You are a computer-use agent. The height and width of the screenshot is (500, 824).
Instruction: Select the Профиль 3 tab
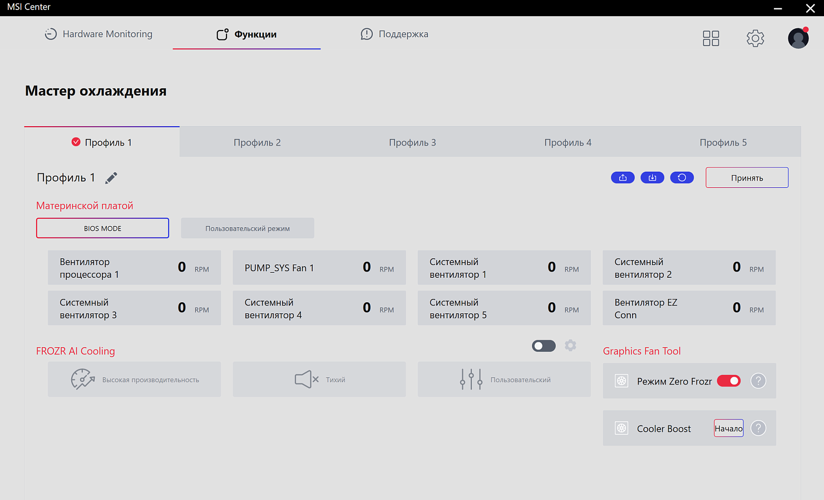pos(412,142)
